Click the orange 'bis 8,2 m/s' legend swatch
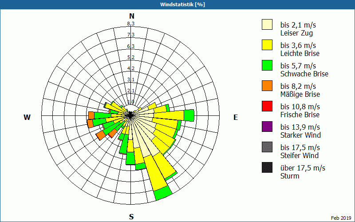 coord(267,86)
